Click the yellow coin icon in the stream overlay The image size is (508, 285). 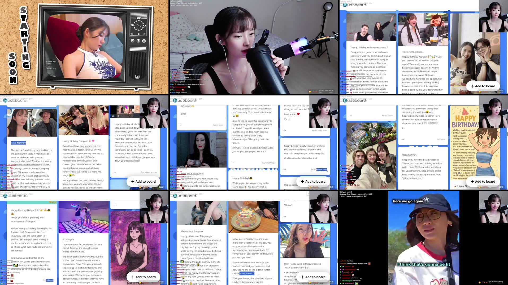click(x=310, y=91)
